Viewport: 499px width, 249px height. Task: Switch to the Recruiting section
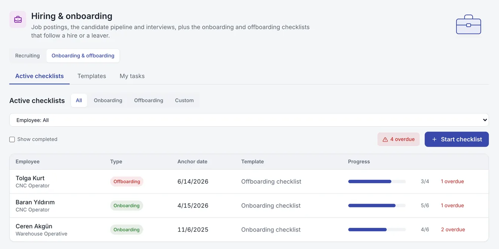tap(27, 56)
